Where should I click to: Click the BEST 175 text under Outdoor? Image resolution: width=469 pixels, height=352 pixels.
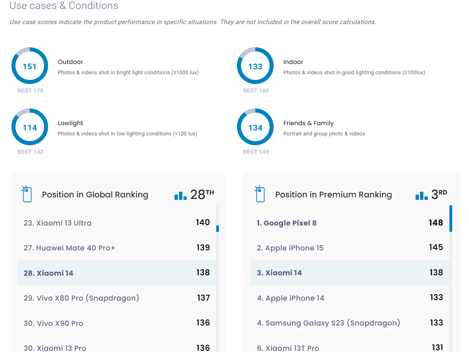[x=30, y=91]
